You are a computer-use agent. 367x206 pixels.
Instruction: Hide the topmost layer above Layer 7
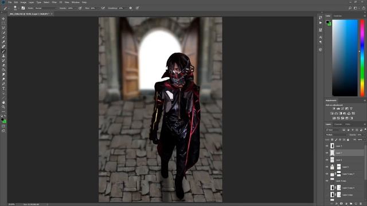[x=327, y=146]
